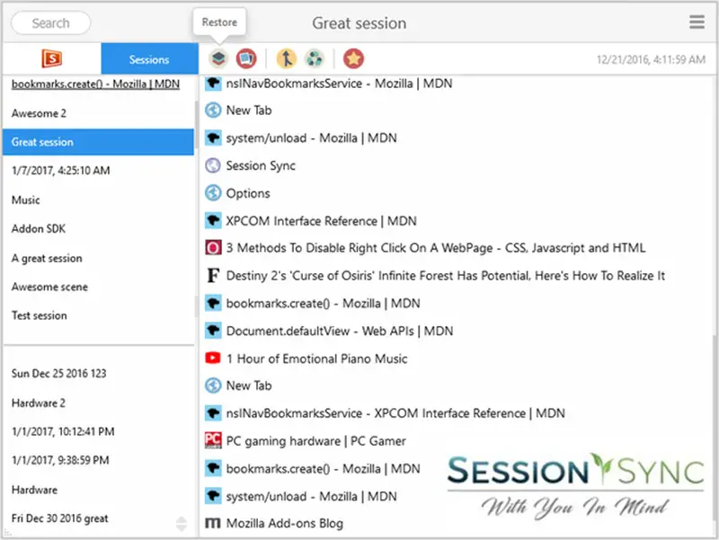Click the Restore session layers icon
The width and height of the screenshot is (719, 540).
217,59
